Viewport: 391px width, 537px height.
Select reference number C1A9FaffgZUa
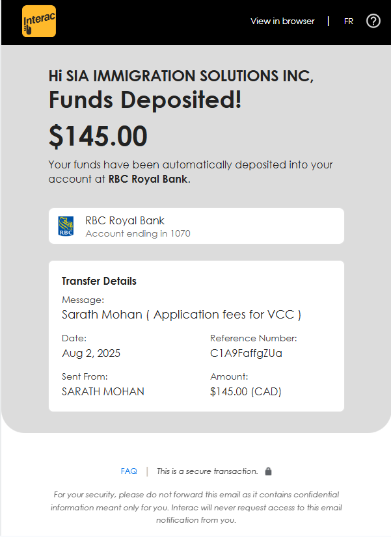(x=246, y=353)
